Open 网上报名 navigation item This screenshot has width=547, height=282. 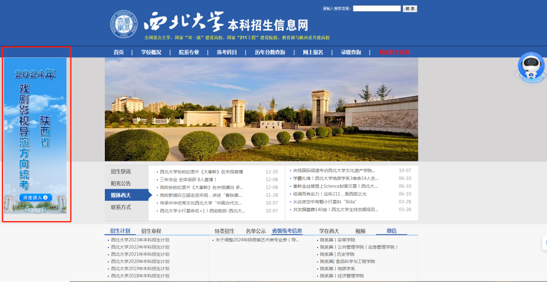pyautogui.click(x=313, y=52)
